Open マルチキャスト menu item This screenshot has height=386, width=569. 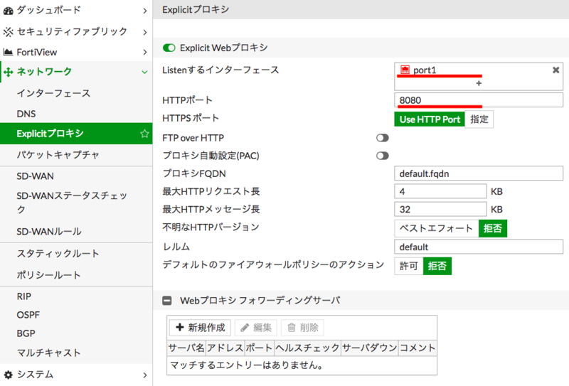tap(76, 353)
